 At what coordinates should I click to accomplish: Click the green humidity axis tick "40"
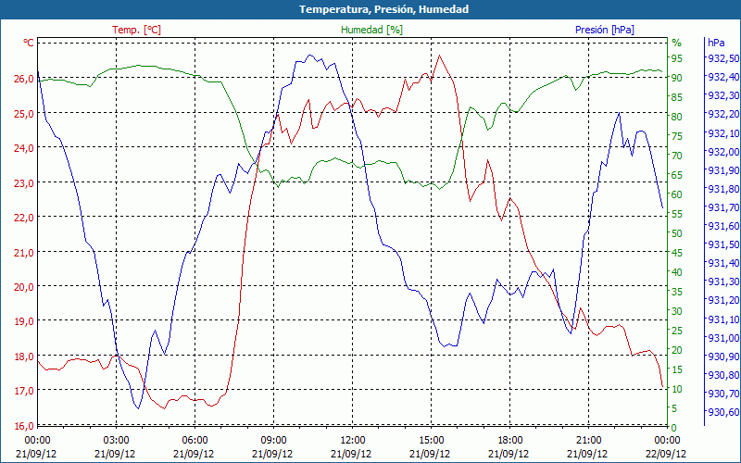coord(677,272)
